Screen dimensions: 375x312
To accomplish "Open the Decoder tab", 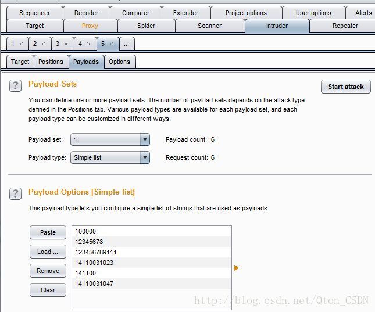I will point(86,13).
